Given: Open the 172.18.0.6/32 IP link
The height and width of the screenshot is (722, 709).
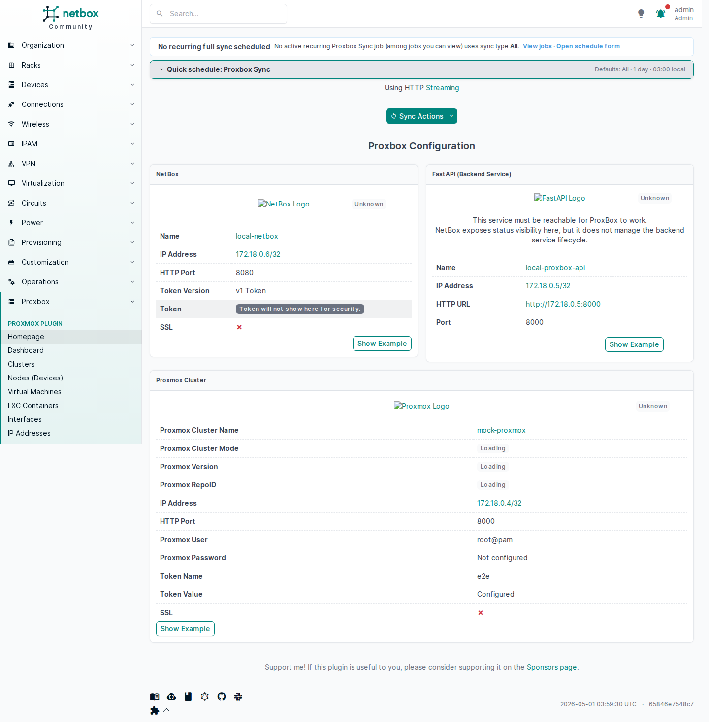Looking at the screenshot, I should click(258, 254).
